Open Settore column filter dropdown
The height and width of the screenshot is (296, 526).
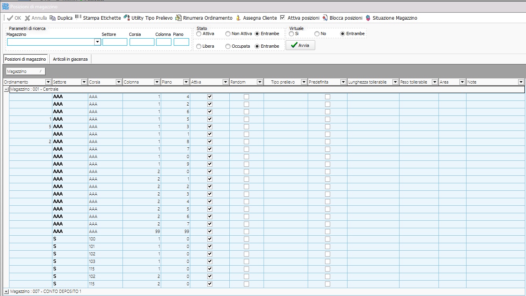tap(84, 82)
